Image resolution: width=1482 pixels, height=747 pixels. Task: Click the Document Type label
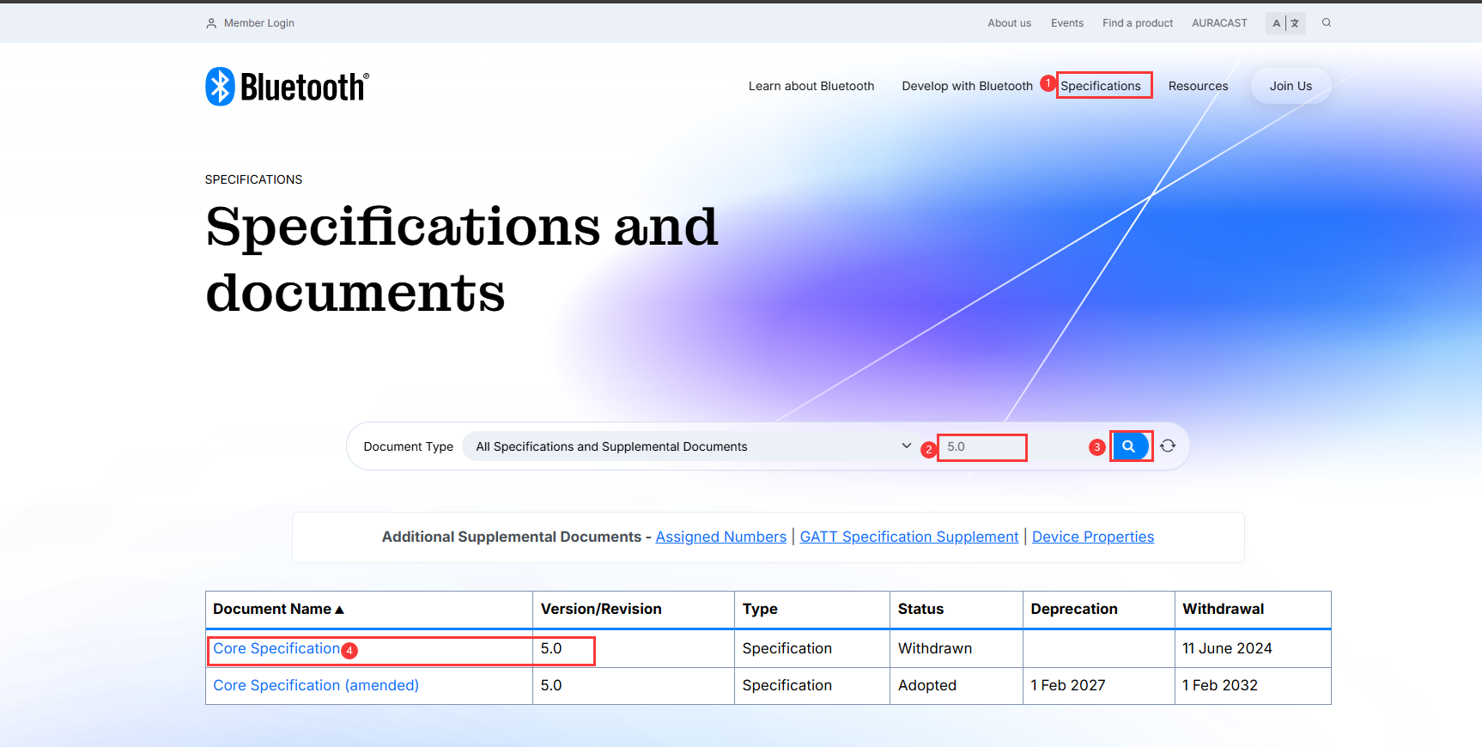[x=408, y=446]
